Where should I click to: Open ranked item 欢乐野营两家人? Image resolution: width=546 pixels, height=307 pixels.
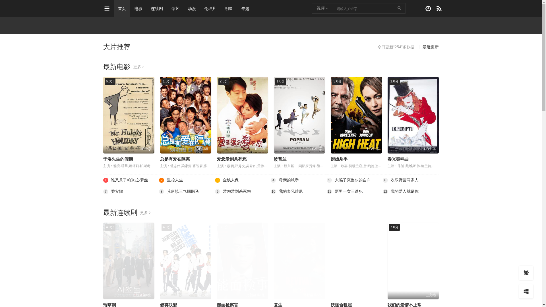(404, 180)
